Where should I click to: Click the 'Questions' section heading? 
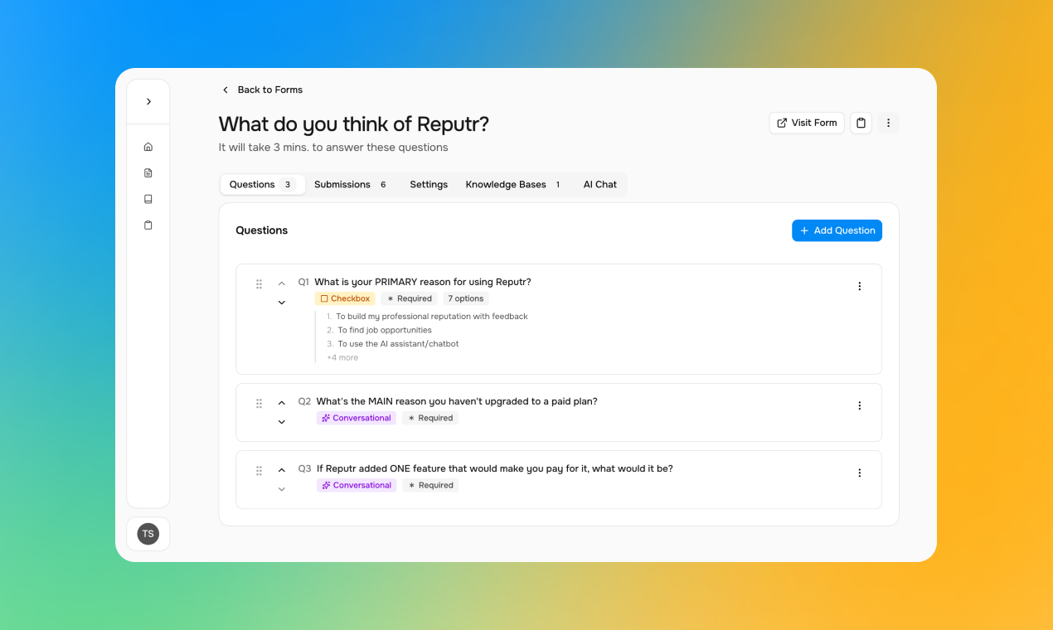tap(262, 230)
